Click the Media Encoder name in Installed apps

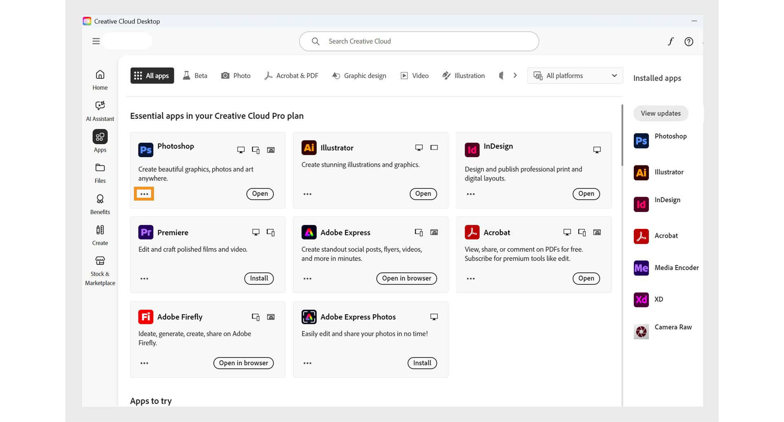[677, 268]
